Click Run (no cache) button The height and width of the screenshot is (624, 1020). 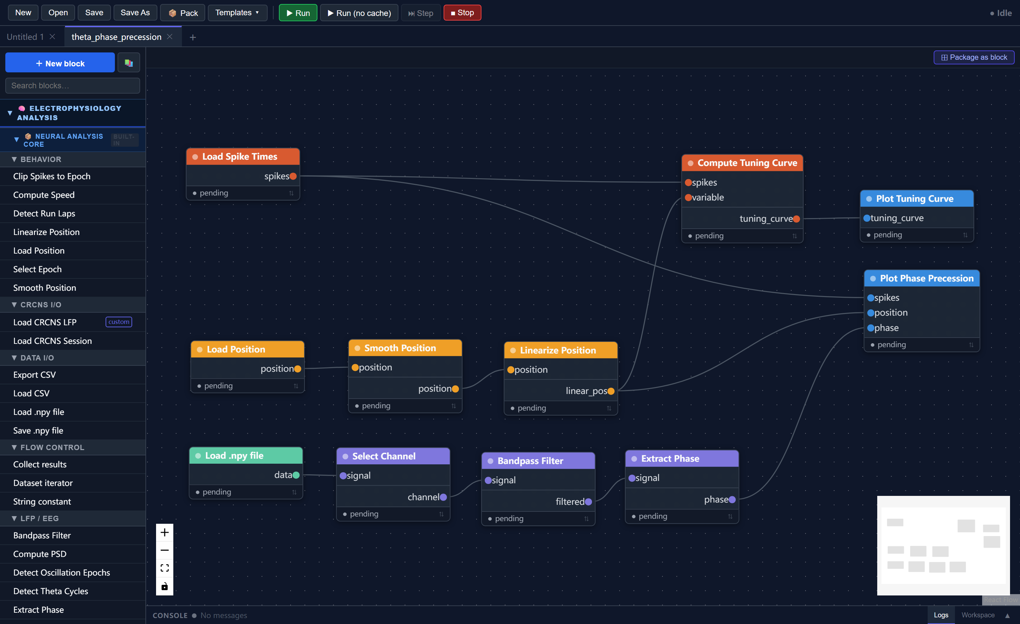tap(359, 13)
